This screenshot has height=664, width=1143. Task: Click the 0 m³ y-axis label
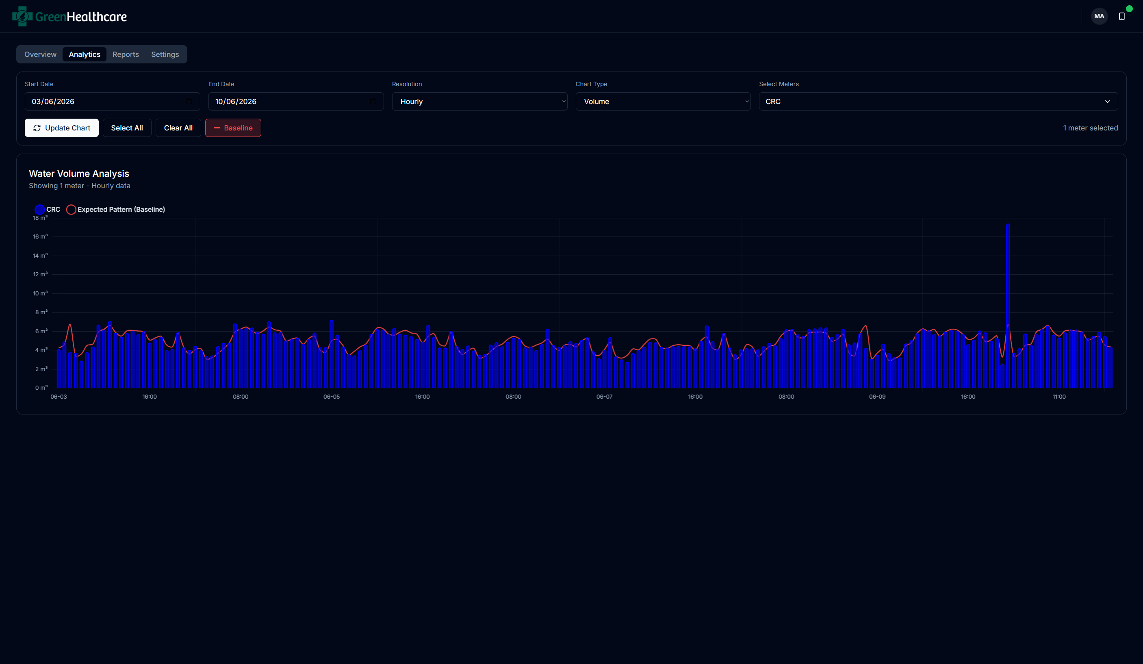coord(41,388)
